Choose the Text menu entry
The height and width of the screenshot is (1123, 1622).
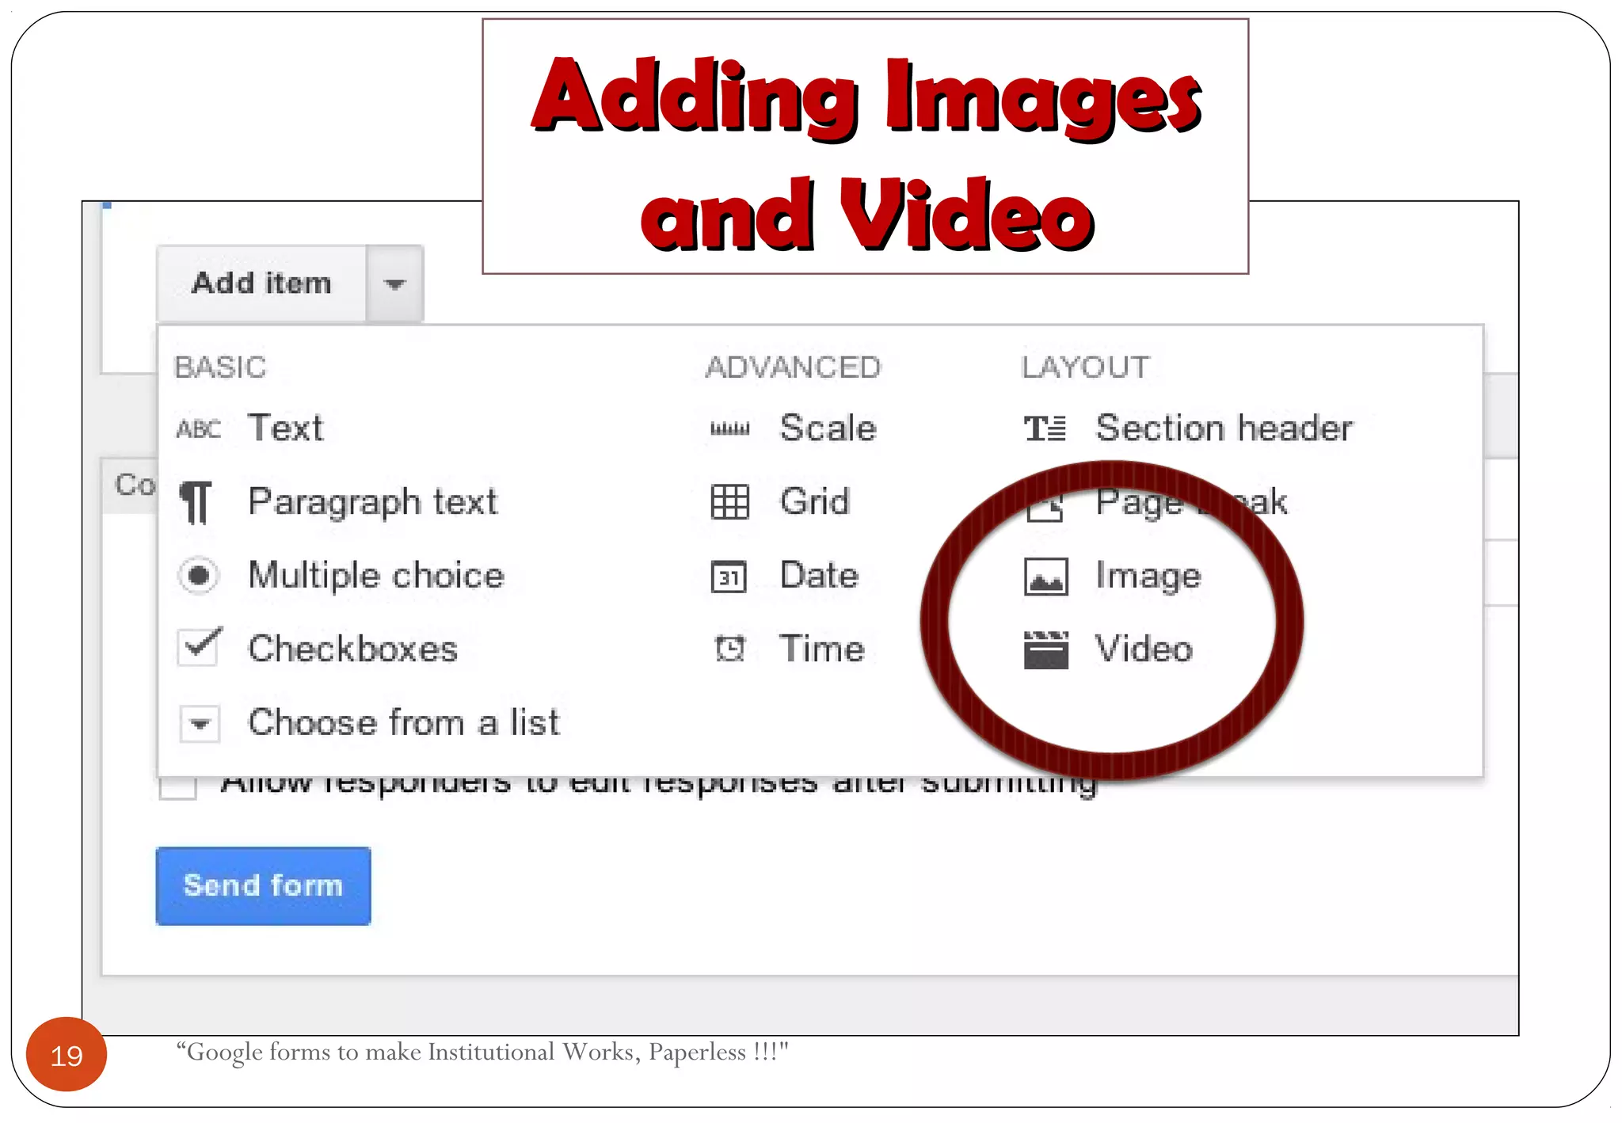coord(286,428)
